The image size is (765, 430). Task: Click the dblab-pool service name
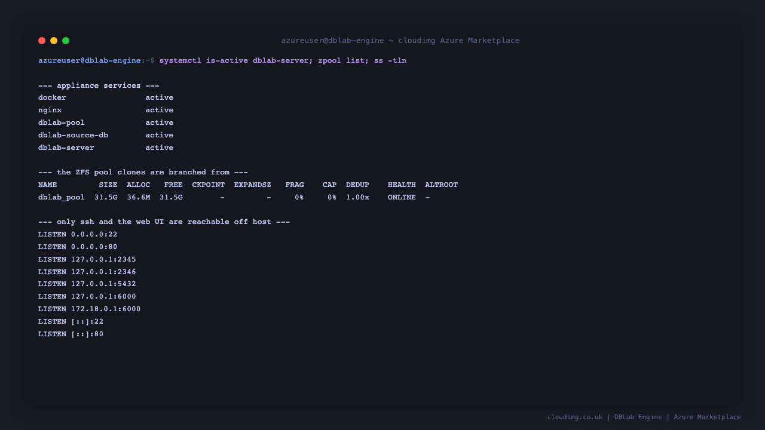[x=62, y=123]
